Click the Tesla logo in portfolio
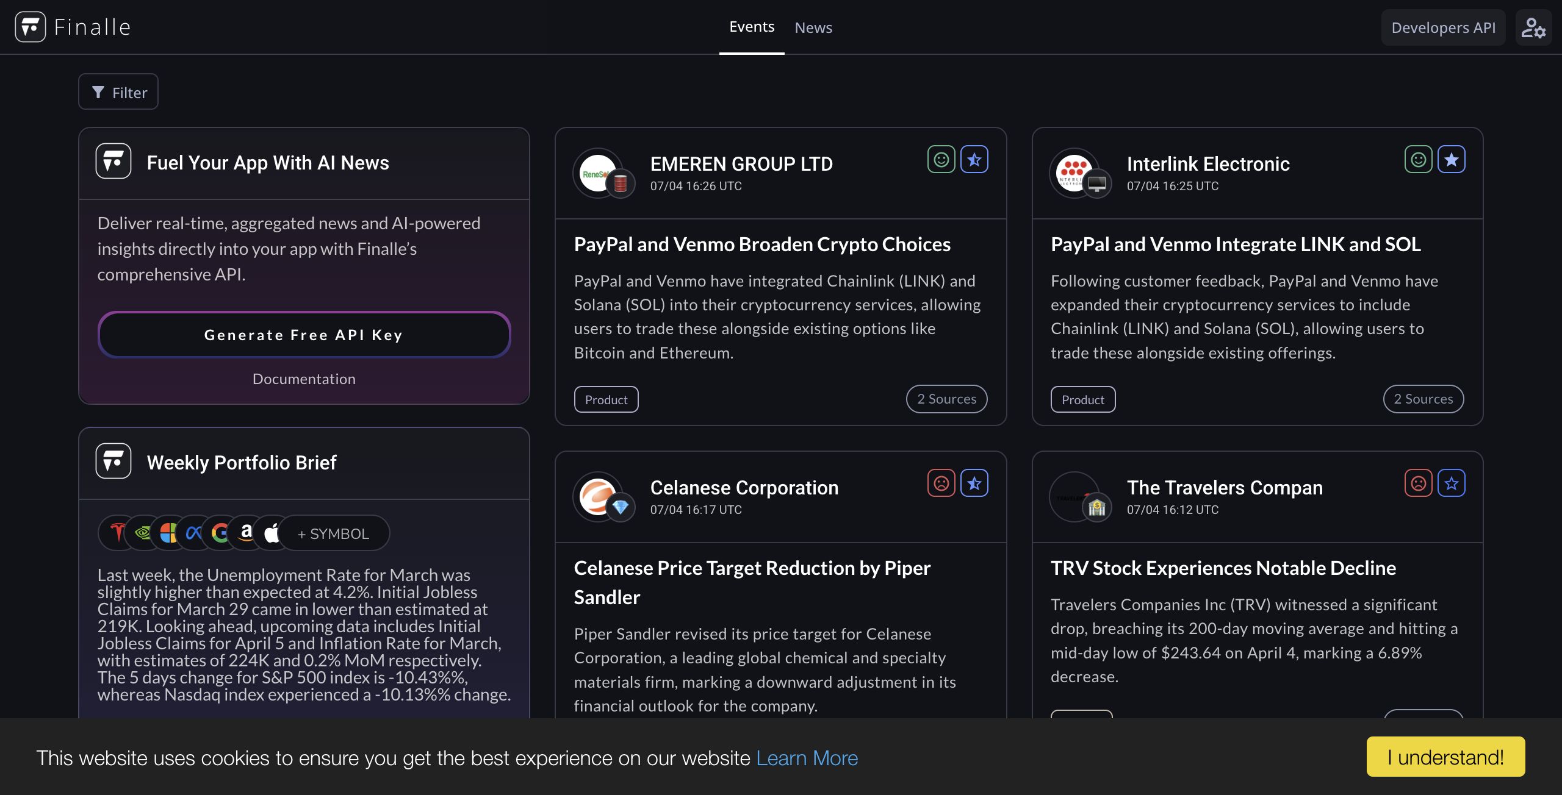1562x795 pixels. (x=117, y=532)
